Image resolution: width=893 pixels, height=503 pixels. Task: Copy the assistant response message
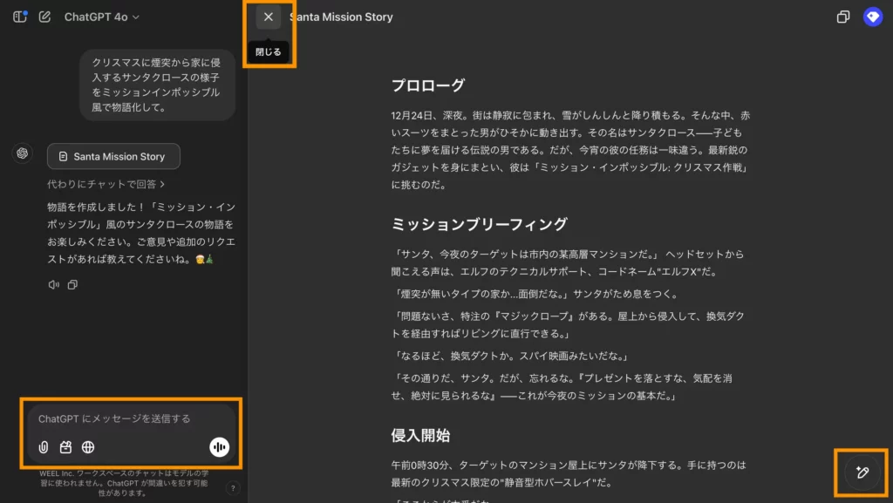click(72, 284)
